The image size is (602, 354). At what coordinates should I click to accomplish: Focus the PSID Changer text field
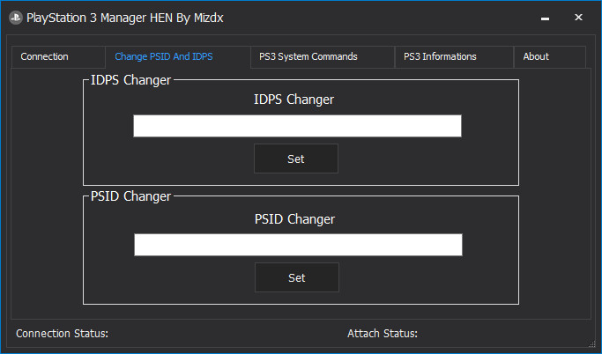coord(298,245)
